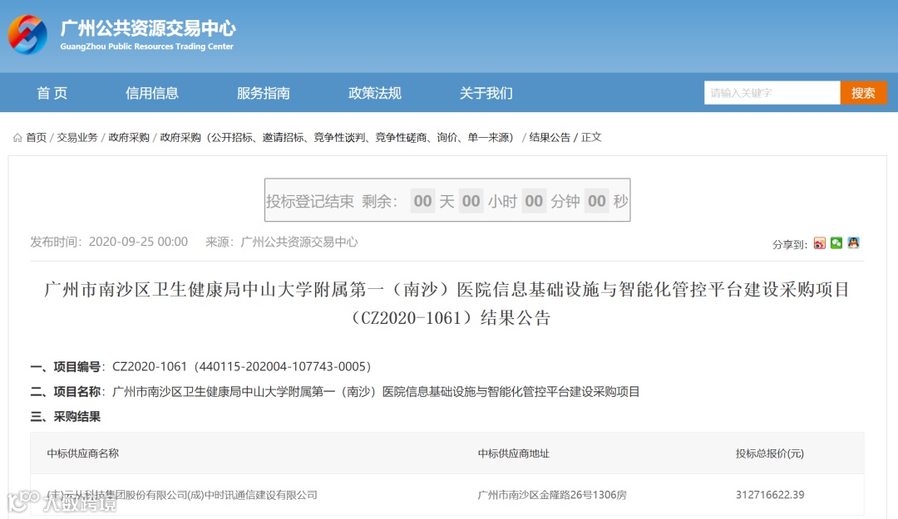The width and height of the screenshot is (898, 519).
Task: Click the 二、项目名称 line
Action: (x=335, y=391)
